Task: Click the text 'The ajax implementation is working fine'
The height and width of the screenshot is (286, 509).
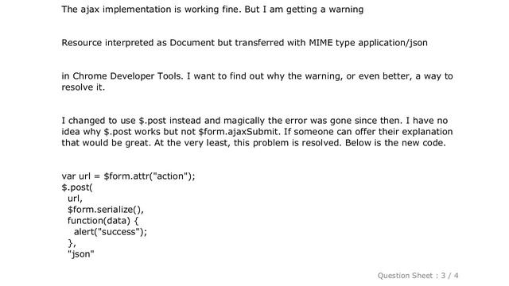Action: click(151, 10)
